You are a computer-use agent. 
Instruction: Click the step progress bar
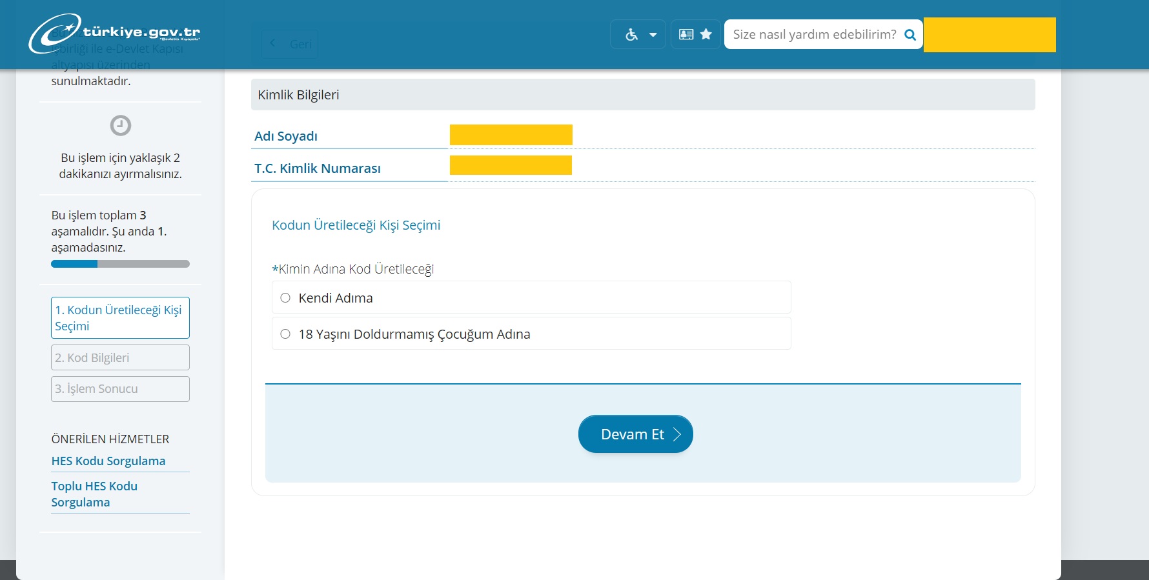tap(120, 264)
